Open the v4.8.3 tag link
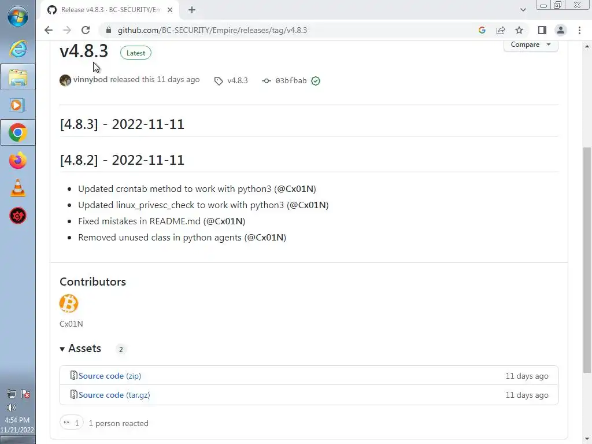Screen dimensions: 592x444 (x=238, y=81)
